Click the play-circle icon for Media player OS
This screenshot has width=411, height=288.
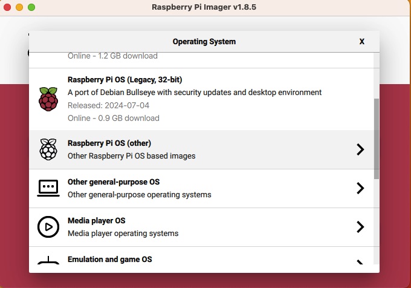tap(48, 227)
